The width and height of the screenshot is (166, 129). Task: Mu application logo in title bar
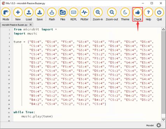4,3
